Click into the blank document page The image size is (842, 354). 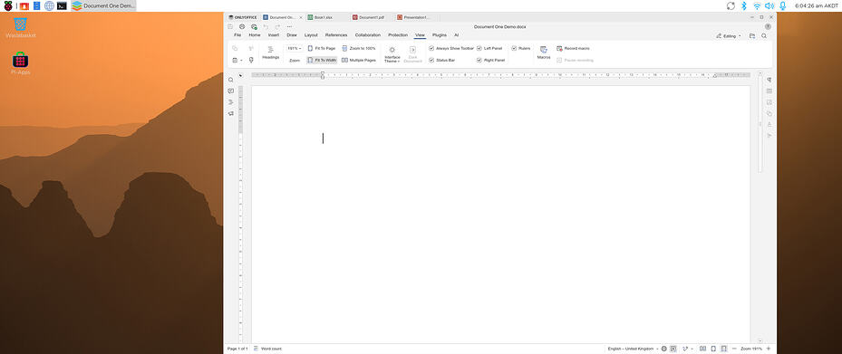click(x=500, y=215)
